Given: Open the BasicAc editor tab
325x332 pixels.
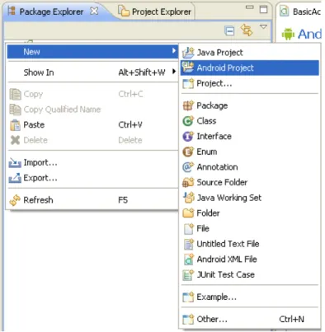Looking at the screenshot, I should click(x=300, y=12).
